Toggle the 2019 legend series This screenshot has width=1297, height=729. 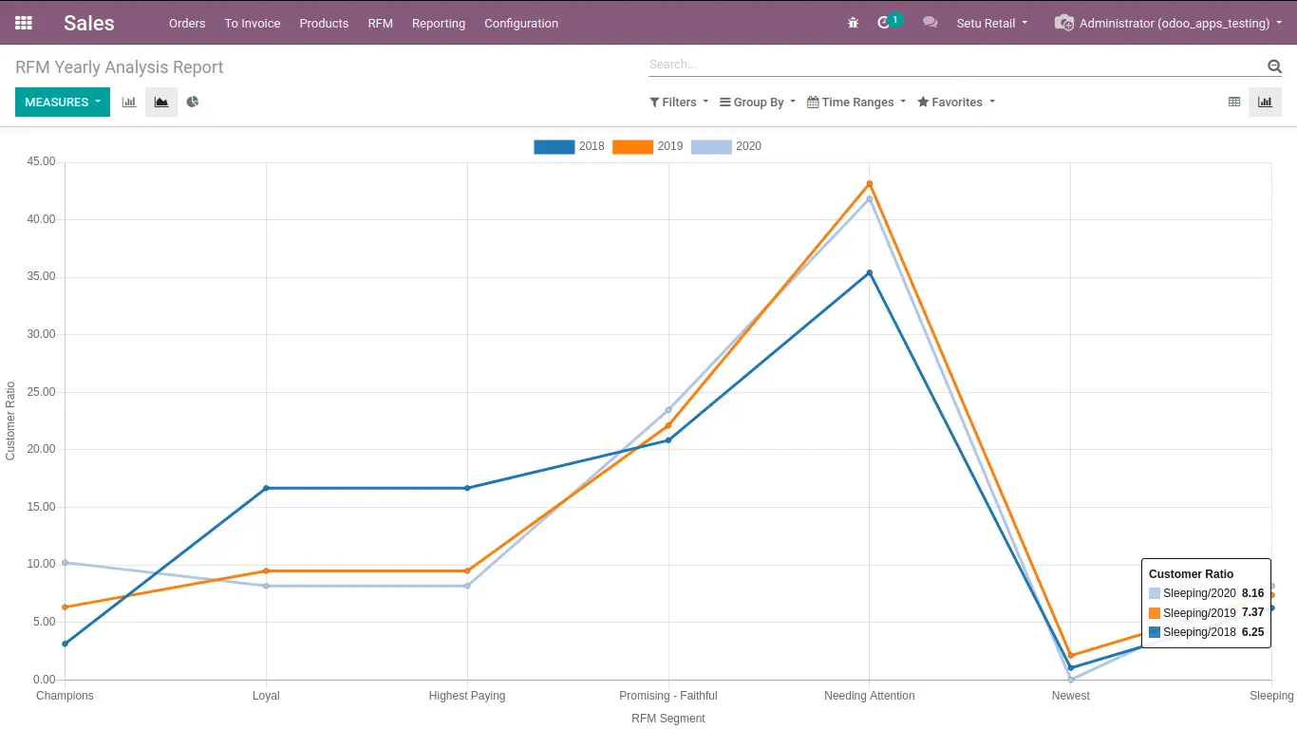648,146
